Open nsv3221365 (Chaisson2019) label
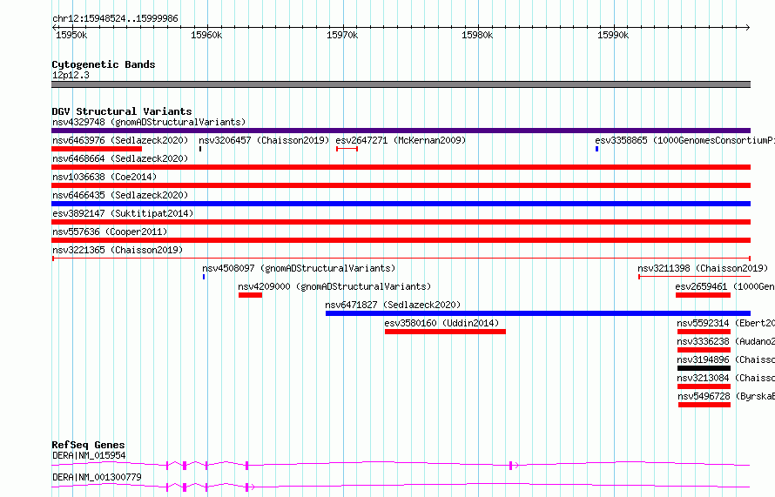The width and height of the screenshot is (775, 497). tap(118, 250)
